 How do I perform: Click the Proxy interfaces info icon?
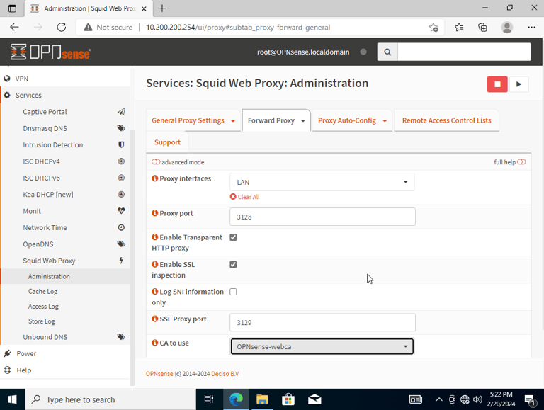point(154,178)
